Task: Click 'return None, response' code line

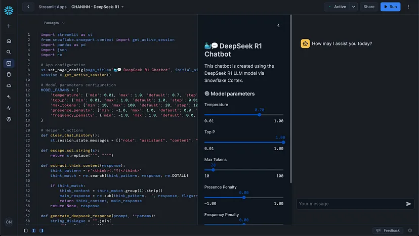Action: (75, 206)
